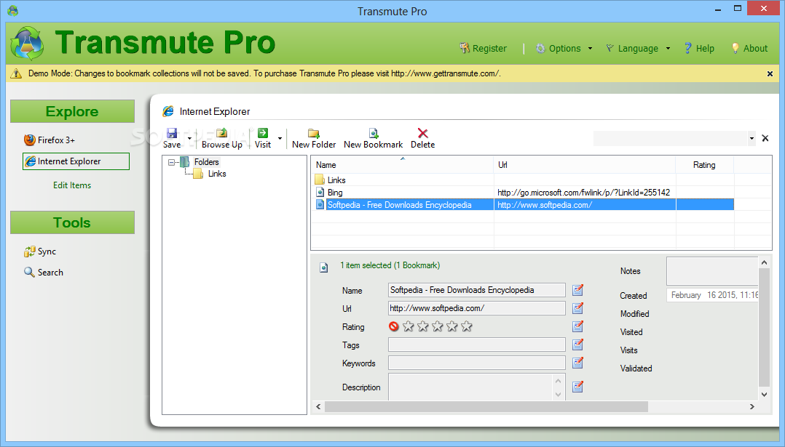Click into the Notes text box
Viewport: 785px width, 447px height.
click(712, 271)
